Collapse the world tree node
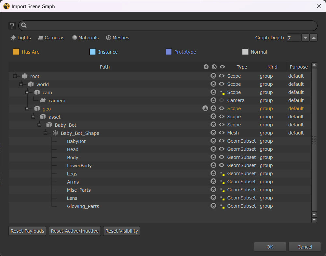Viewport: 326px width, 256px height. (x=21, y=84)
